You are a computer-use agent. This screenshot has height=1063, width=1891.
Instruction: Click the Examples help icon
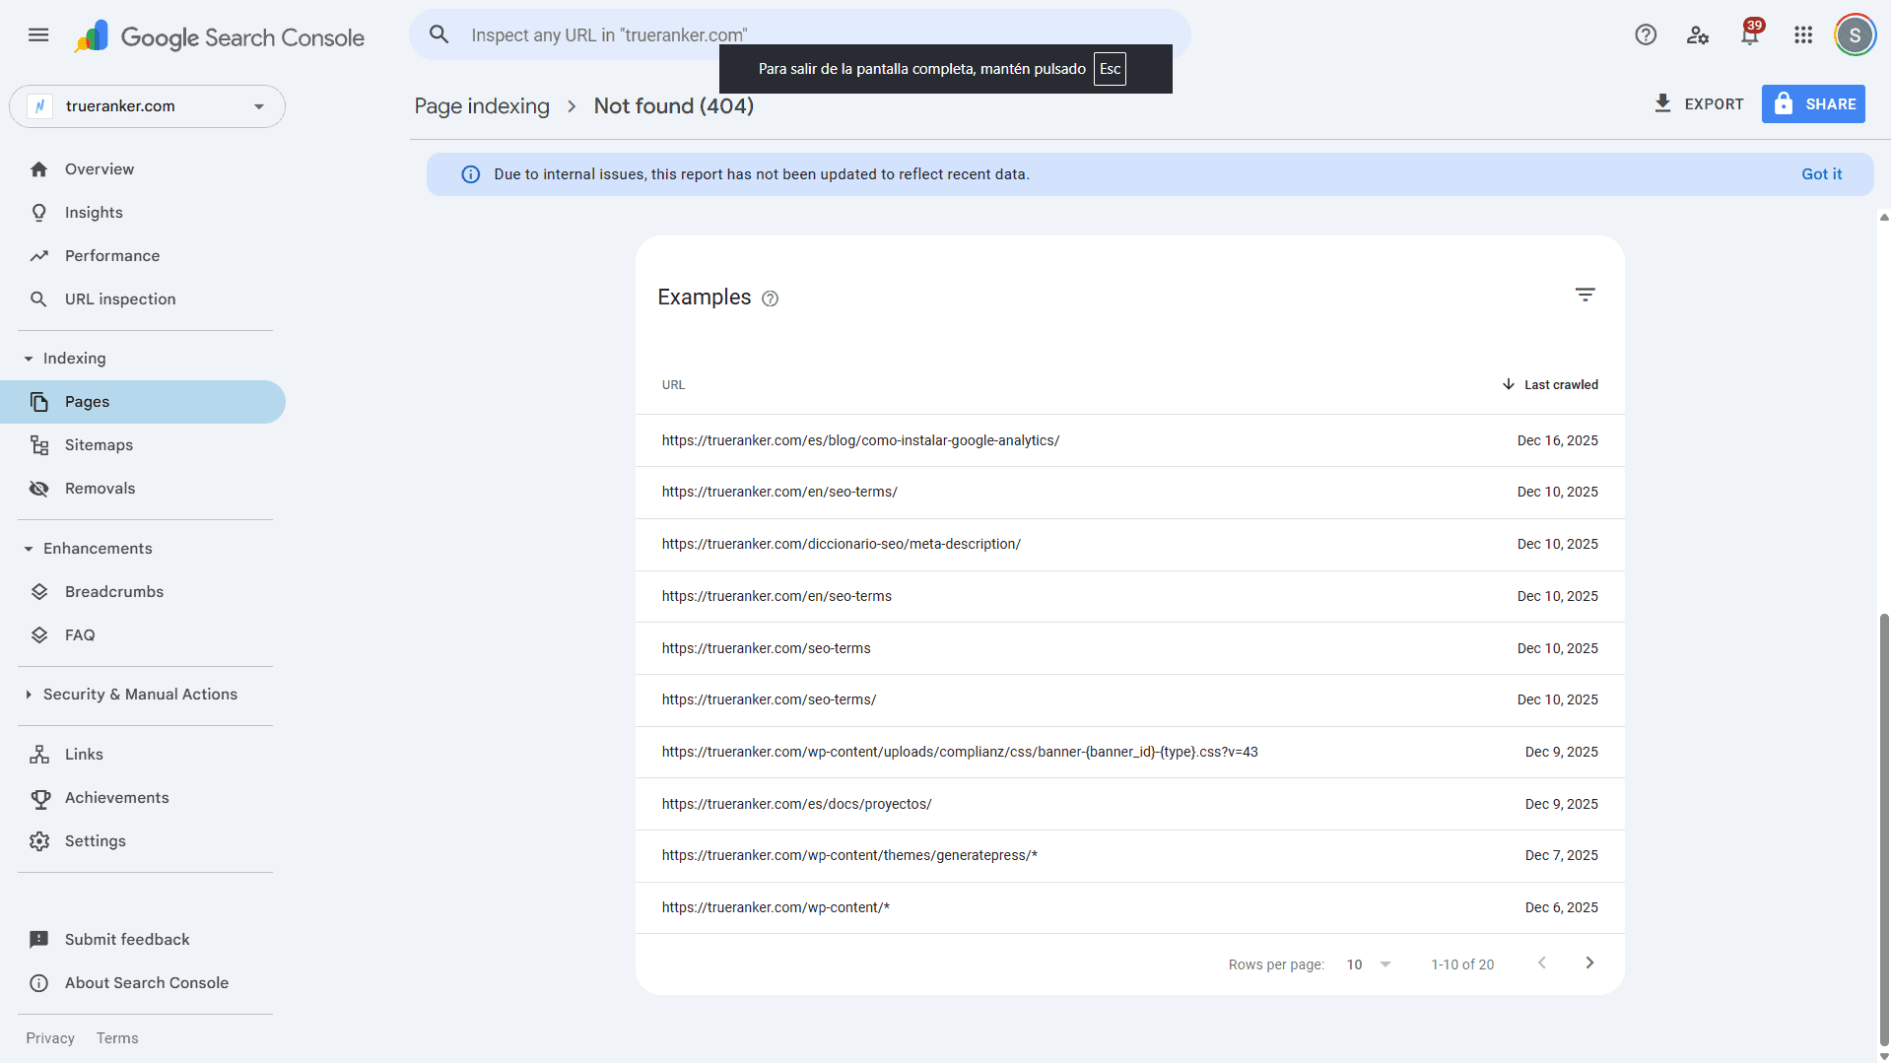[x=771, y=299]
